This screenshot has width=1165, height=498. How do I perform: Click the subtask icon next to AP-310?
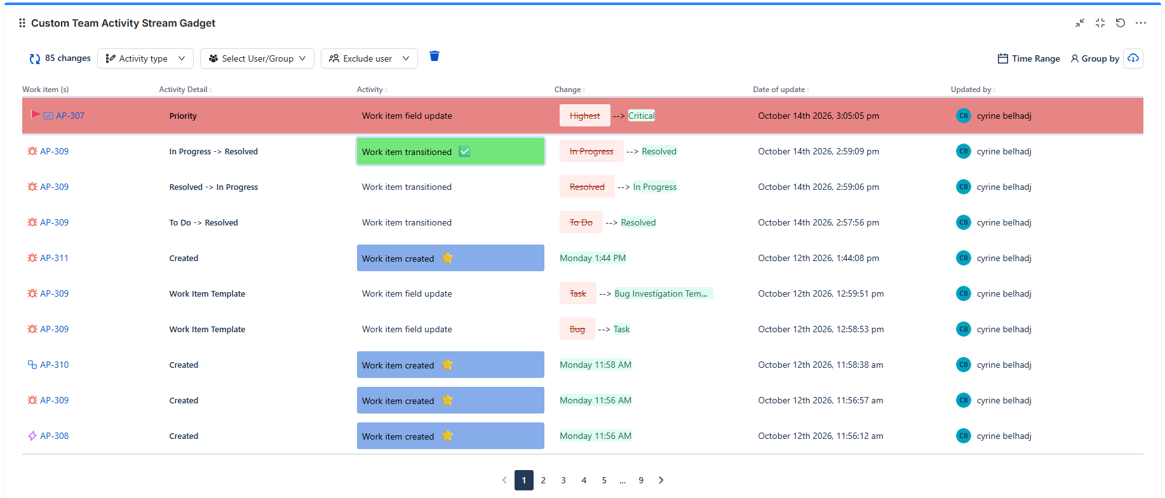[32, 365]
